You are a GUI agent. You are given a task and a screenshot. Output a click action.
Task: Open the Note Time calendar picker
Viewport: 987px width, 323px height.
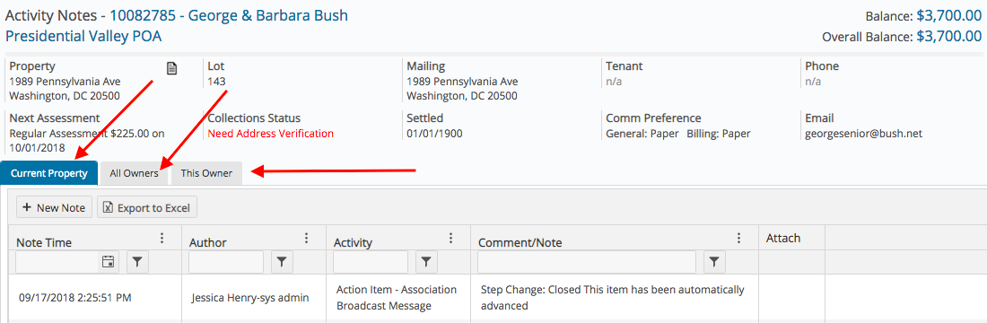(109, 262)
